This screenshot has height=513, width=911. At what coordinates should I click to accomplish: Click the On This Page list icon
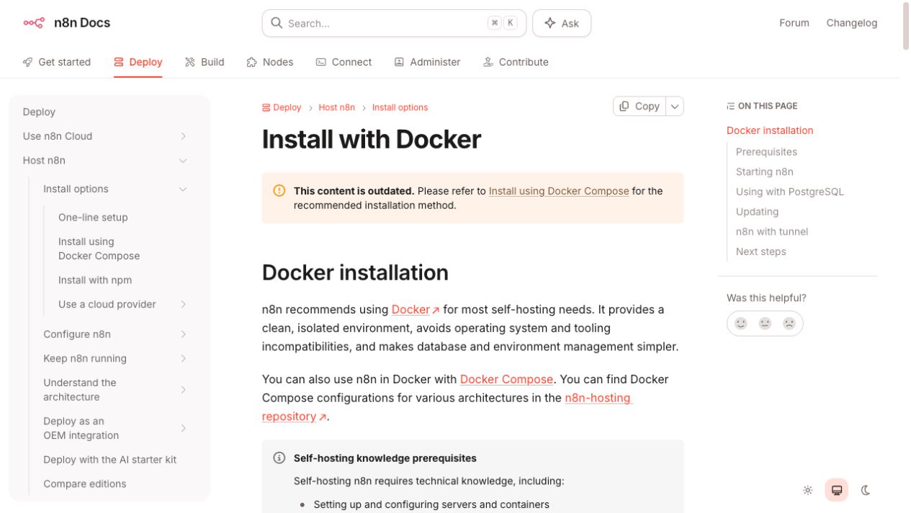pos(730,106)
